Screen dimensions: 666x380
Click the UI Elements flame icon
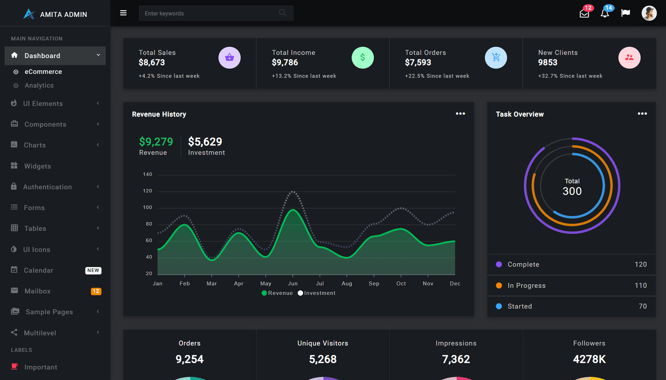click(14, 103)
